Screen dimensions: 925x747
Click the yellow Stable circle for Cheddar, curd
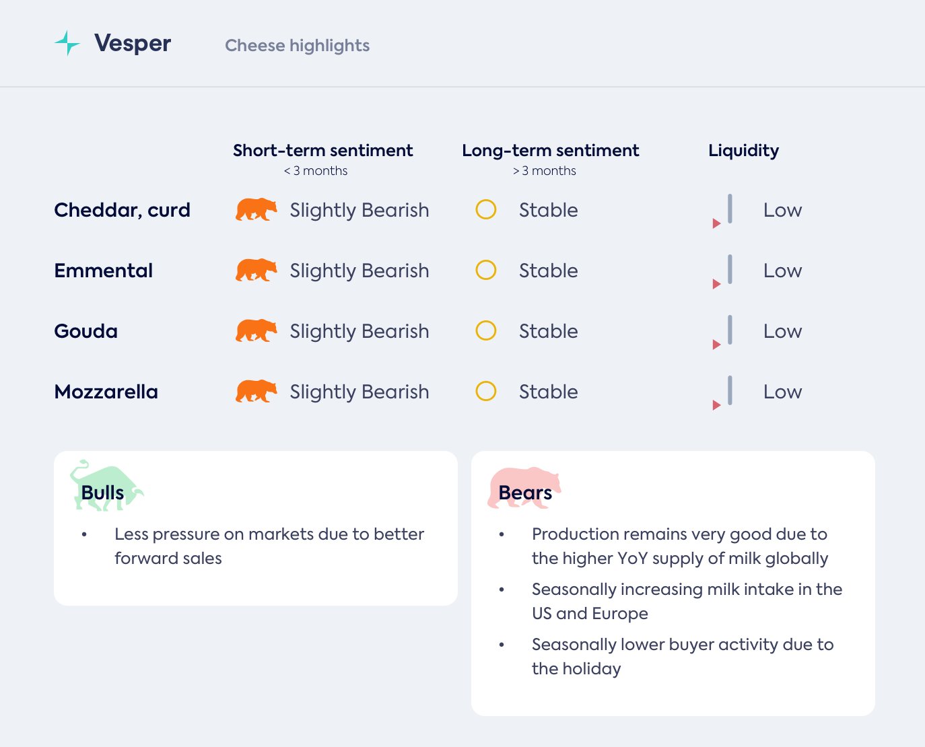click(486, 210)
